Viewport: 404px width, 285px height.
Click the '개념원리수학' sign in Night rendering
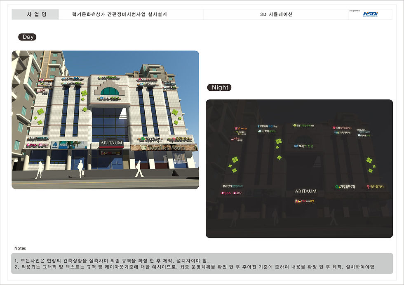coord(345,186)
